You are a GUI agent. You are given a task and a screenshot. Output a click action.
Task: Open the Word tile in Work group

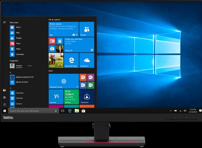(x=83, y=85)
